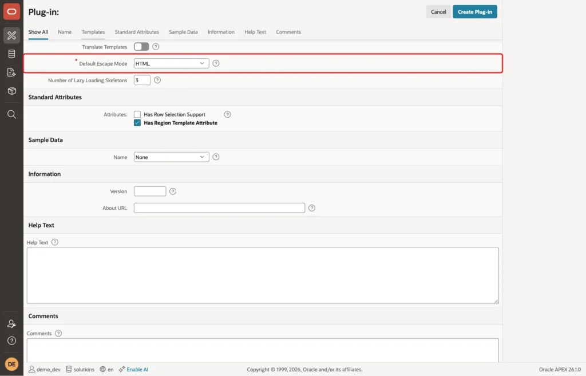Open the cube package sidebar icon

click(11, 91)
